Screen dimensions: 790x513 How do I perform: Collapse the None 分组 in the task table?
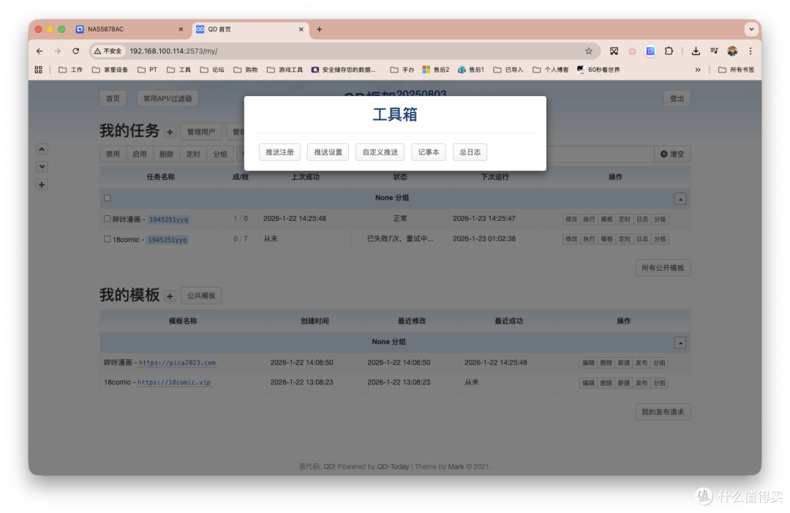(680, 199)
